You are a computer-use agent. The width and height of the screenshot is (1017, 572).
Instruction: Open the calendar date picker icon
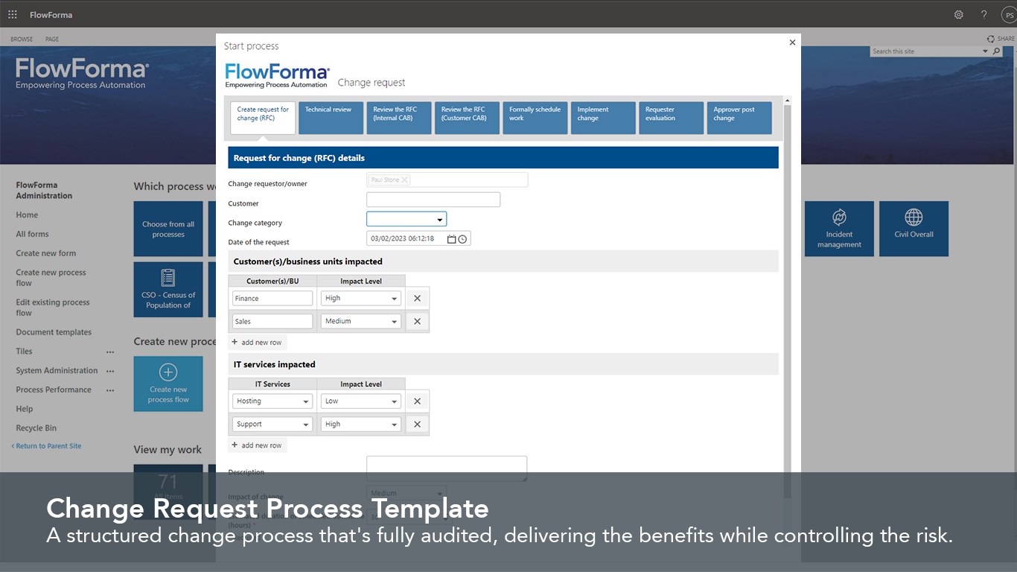click(x=451, y=239)
